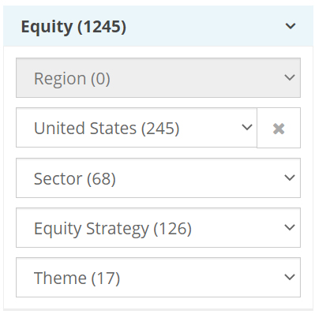
Task: Open the Theme (17) dropdown
Action: 158,277
